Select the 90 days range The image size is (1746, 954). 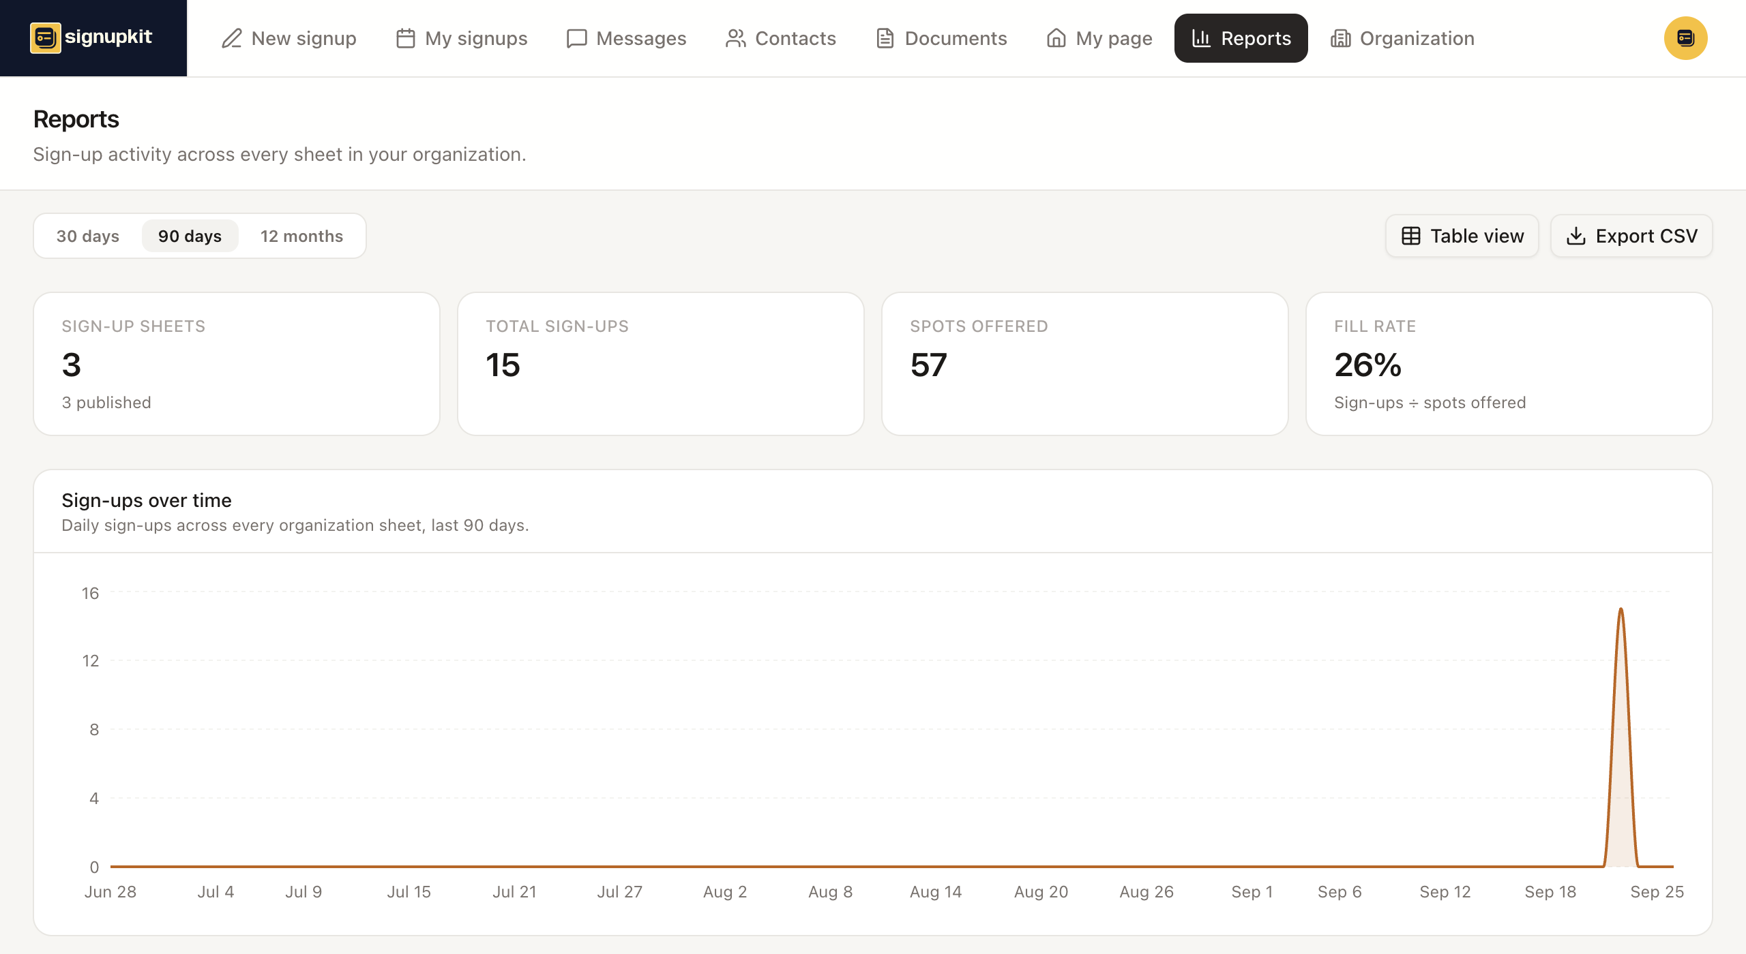click(190, 236)
